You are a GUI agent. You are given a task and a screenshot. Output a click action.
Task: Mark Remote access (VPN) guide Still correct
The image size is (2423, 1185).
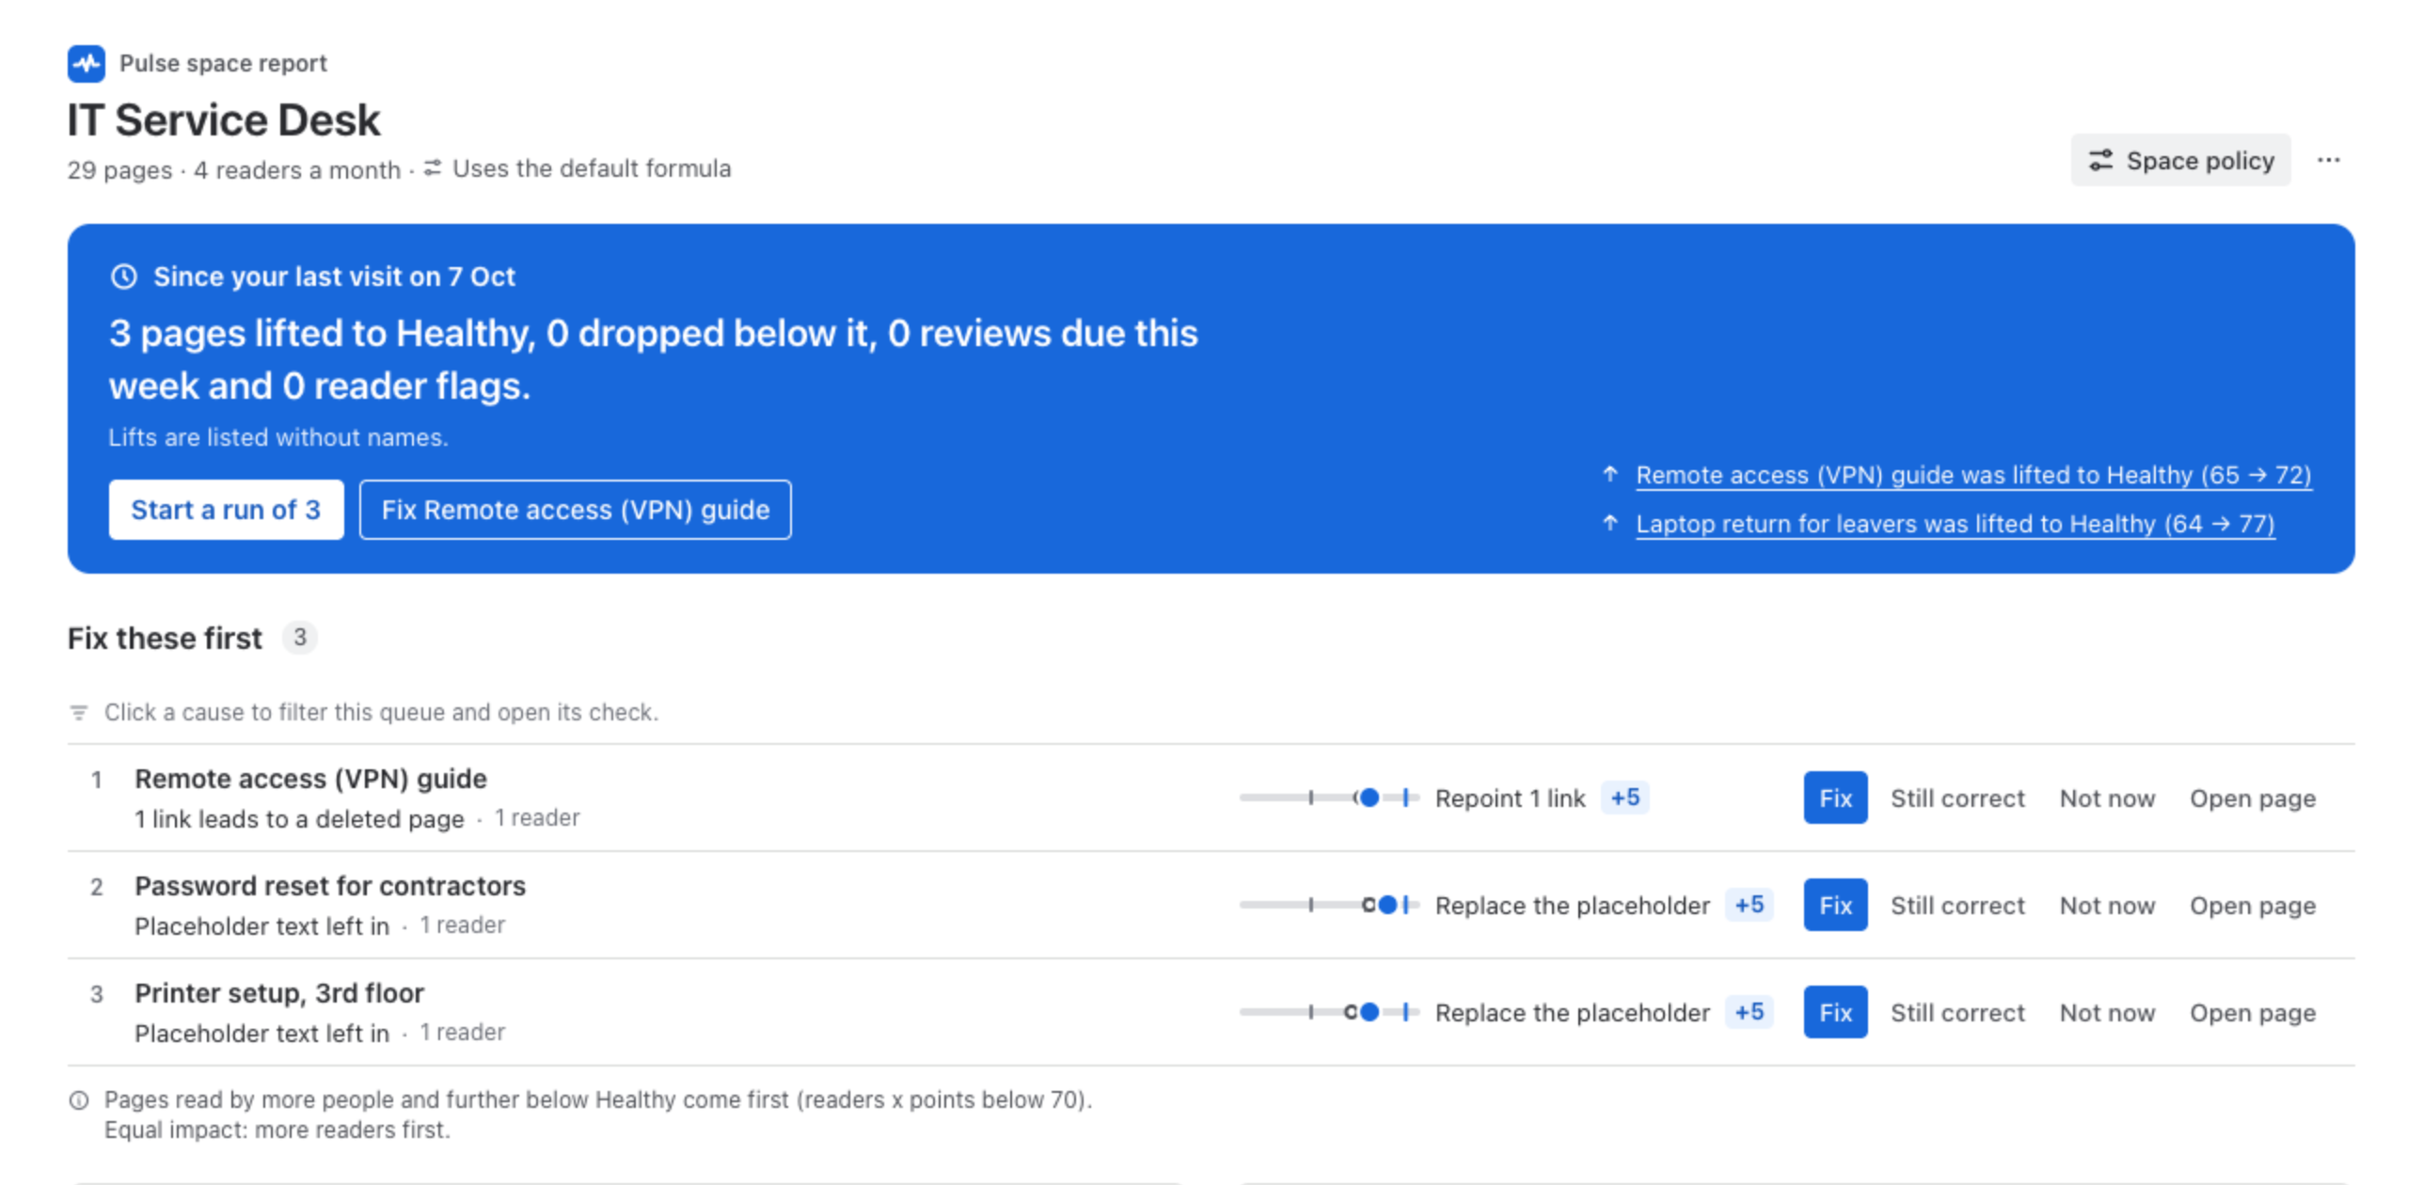1957,798
